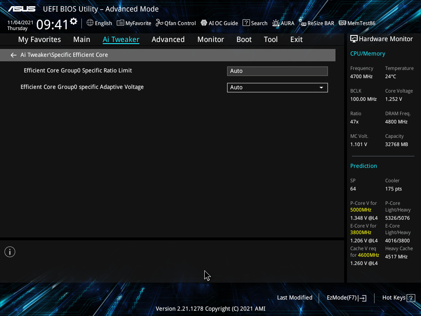The height and width of the screenshot is (316, 421).
Task: Click the 09:41 clock display
Action: click(52, 24)
